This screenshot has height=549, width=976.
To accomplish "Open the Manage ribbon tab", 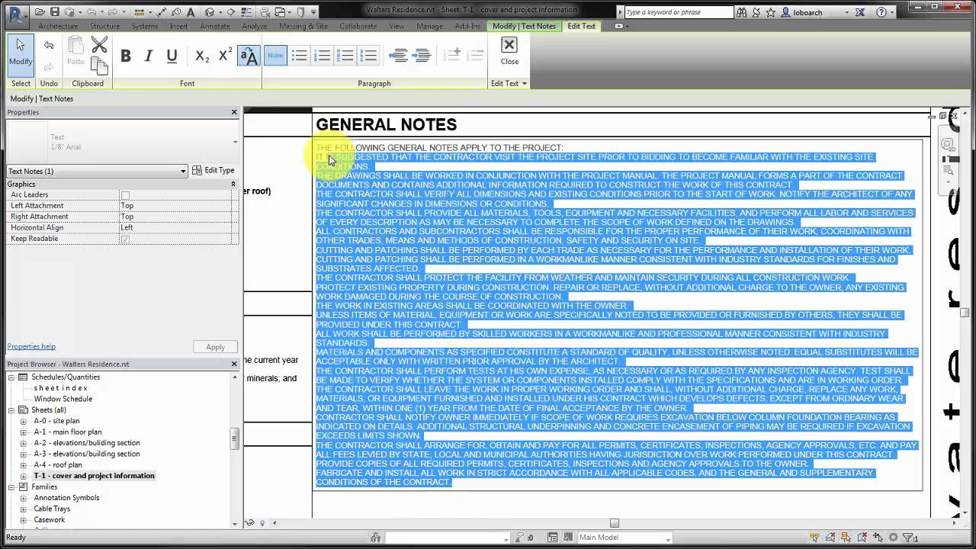I will tap(430, 25).
